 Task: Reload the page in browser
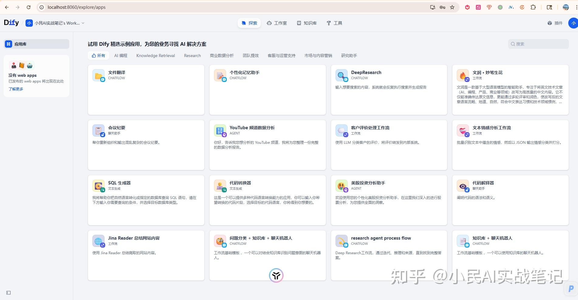coord(29,7)
